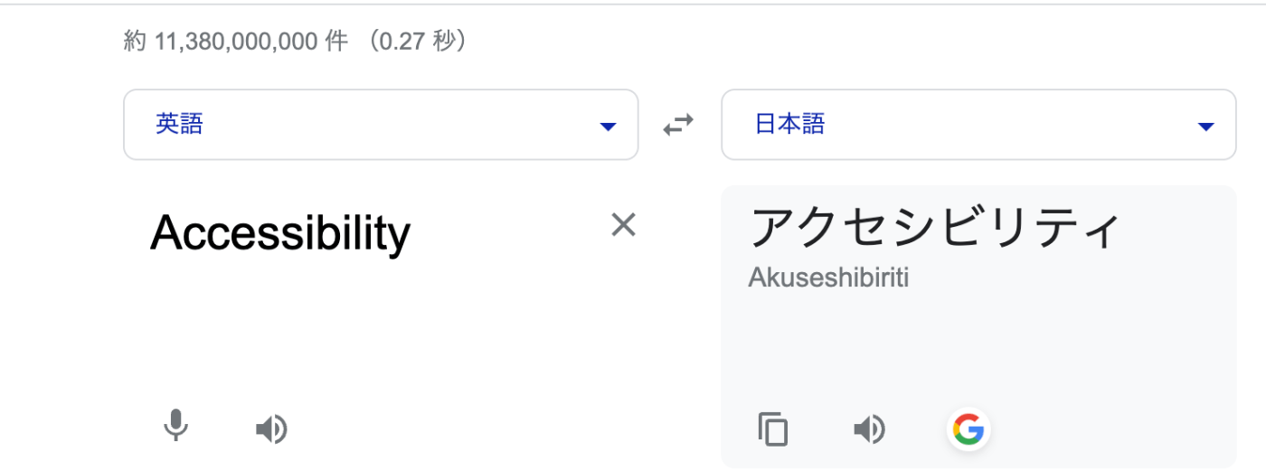The height and width of the screenshot is (471, 1266).
Task: Click the アクセシビリティ translated text
Action: [x=935, y=228]
